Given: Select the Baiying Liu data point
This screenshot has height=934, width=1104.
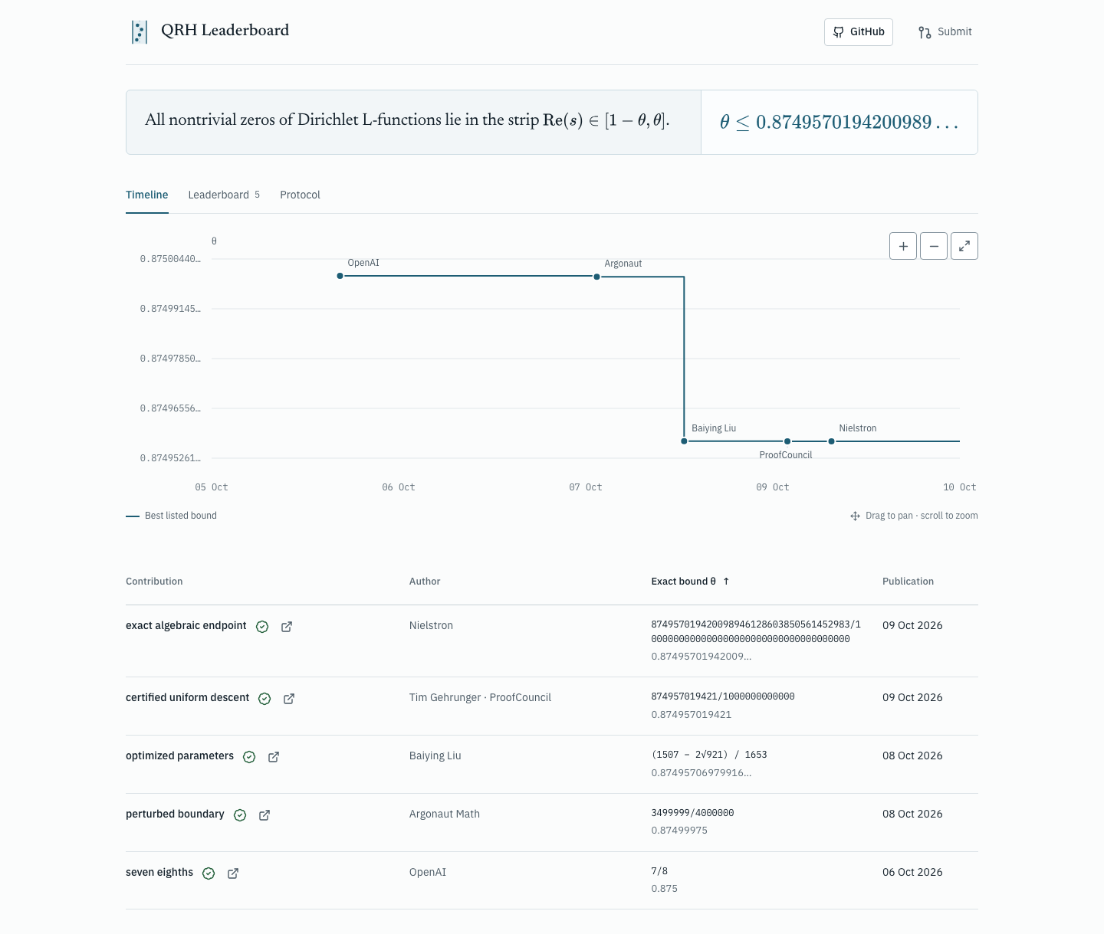Looking at the screenshot, I should point(684,441).
